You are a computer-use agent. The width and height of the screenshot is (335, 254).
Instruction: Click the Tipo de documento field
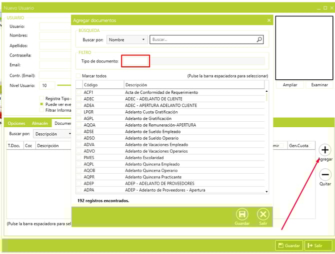coord(135,61)
